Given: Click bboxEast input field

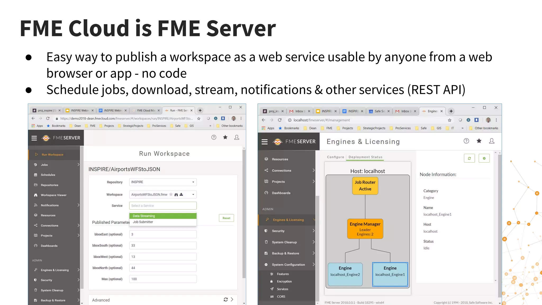Looking at the screenshot, I should point(163,234).
